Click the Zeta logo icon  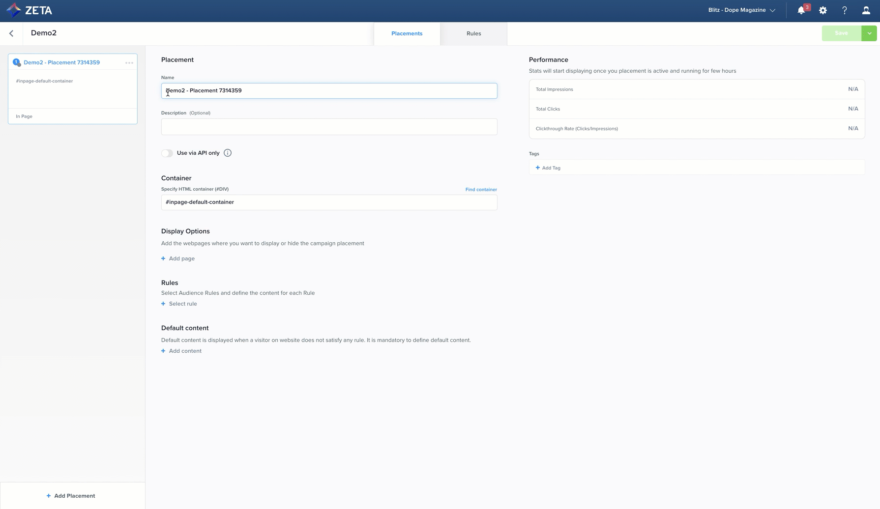coord(14,10)
